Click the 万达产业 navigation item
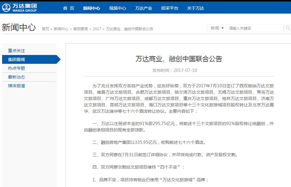Image resolution: width=291 pixels, height=187 pixels. 143,8
